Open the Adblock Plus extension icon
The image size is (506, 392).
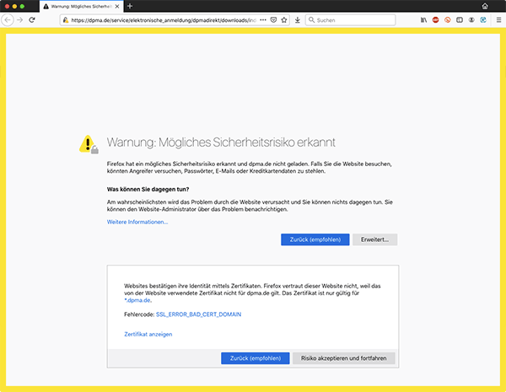tap(436, 20)
